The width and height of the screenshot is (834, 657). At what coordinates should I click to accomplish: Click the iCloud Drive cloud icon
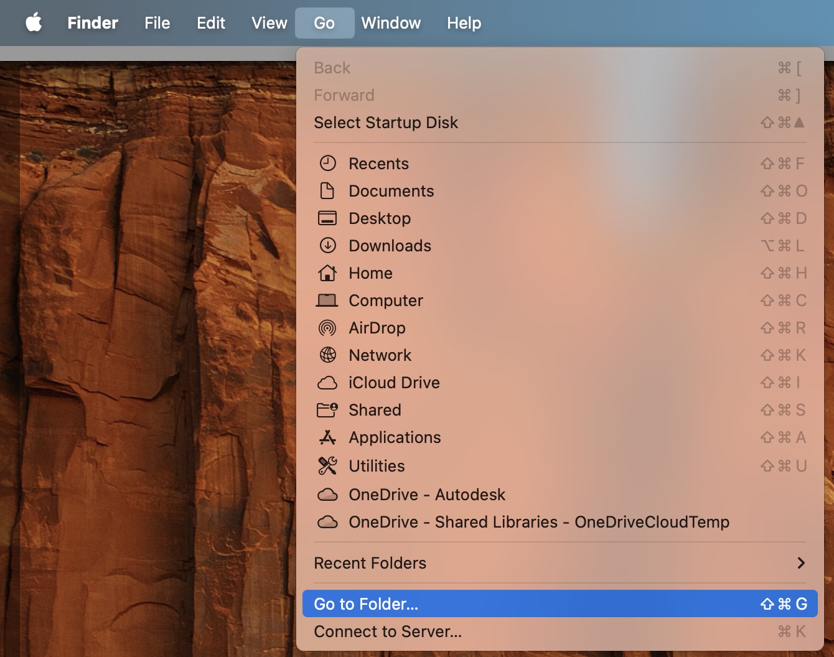pyautogui.click(x=329, y=383)
